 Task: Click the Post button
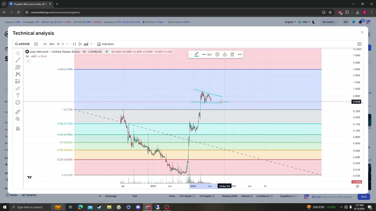point(364,197)
